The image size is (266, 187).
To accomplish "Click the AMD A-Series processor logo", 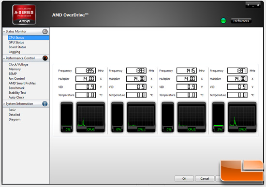I will coord(24,14).
